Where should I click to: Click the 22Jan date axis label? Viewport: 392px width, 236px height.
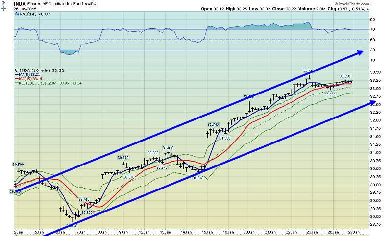[x=291, y=232]
